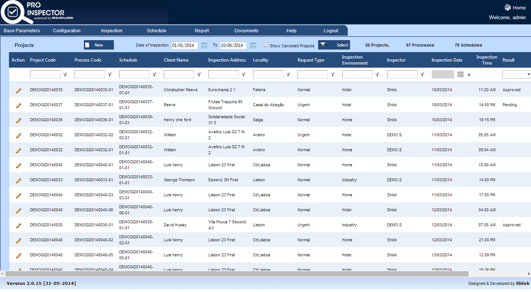Edit row DEMOGI20140036-01 with pencil icon
This screenshot has width=531, height=292.
[18, 120]
